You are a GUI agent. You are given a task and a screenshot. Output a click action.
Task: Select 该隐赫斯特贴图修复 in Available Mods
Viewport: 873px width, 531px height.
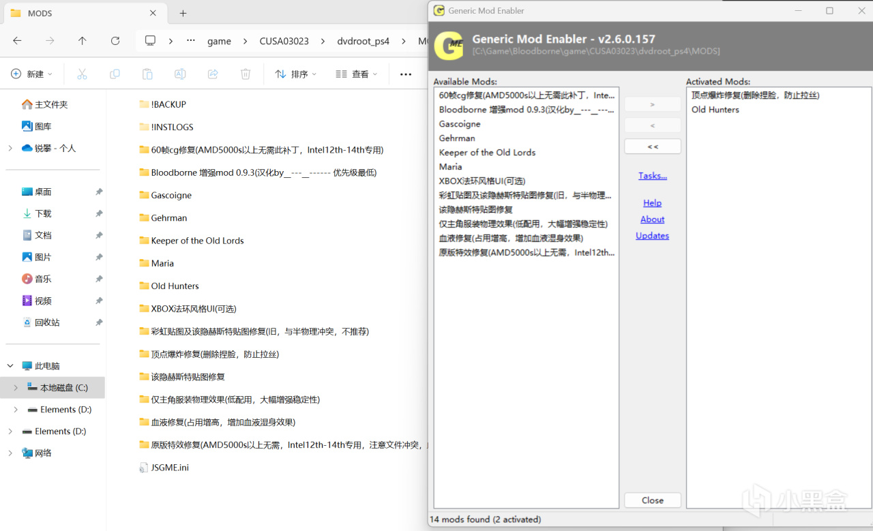(476, 210)
